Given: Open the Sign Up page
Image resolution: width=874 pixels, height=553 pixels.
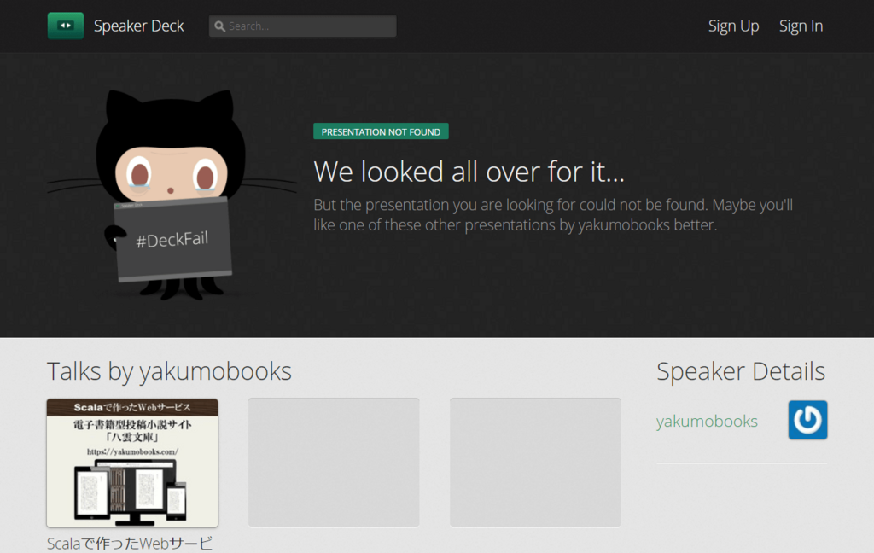Looking at the screenshot, I should pyautogui.click(x=733, y=26).
